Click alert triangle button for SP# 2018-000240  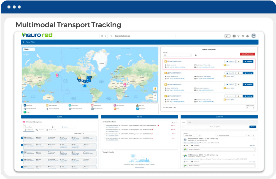click(239, 61)
